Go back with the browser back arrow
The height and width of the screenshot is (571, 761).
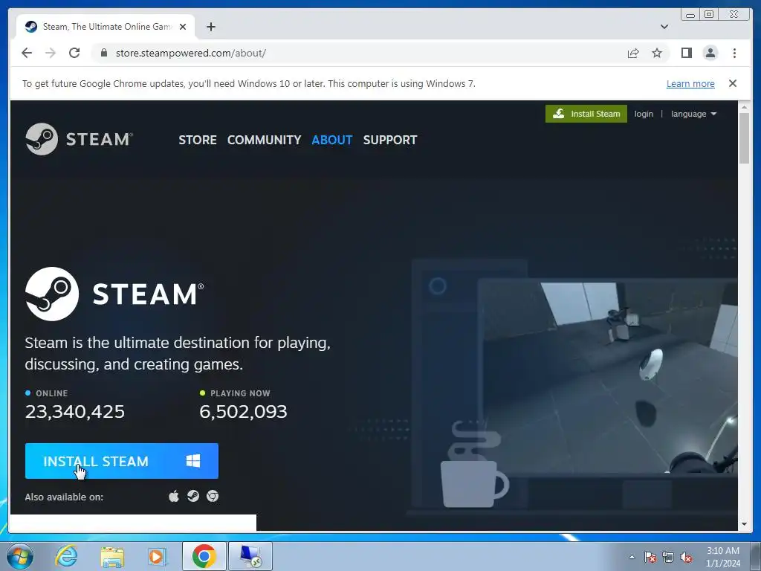(x=27, y=53)
